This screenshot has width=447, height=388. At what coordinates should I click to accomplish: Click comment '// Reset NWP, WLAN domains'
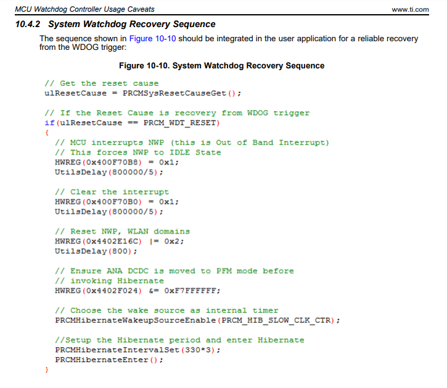(x=122, y=232)
